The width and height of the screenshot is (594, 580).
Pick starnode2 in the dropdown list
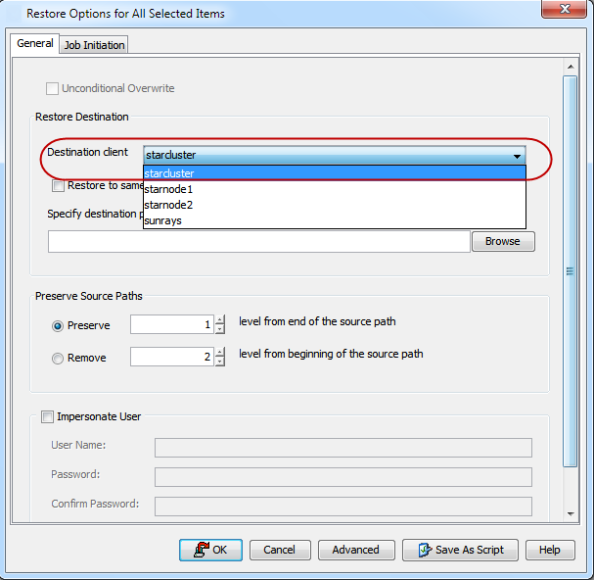(x=168, y=205)
